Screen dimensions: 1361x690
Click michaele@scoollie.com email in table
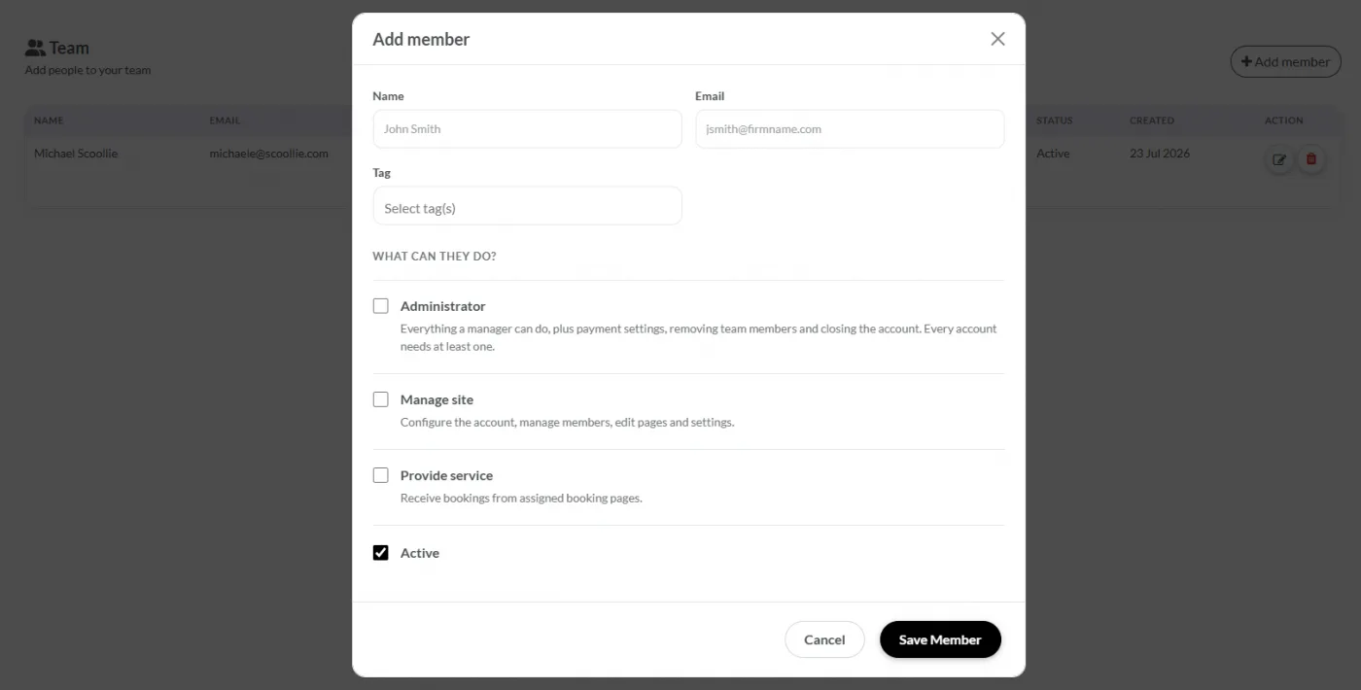tap(268, 154)
